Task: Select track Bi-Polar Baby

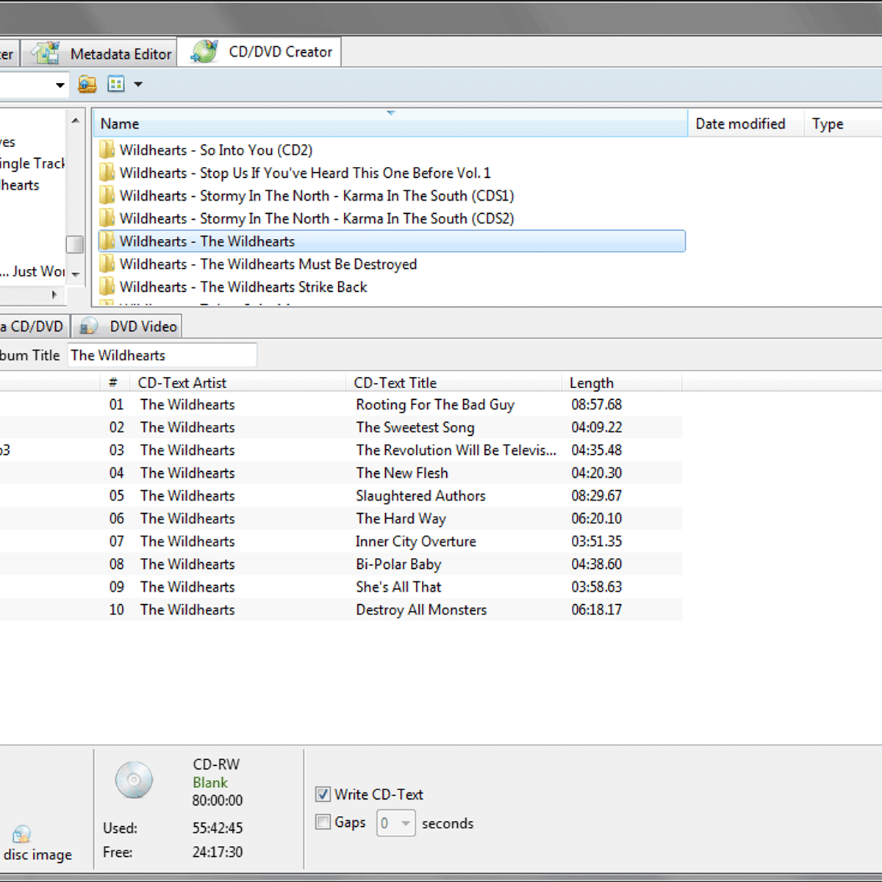Action: [398, 564]
